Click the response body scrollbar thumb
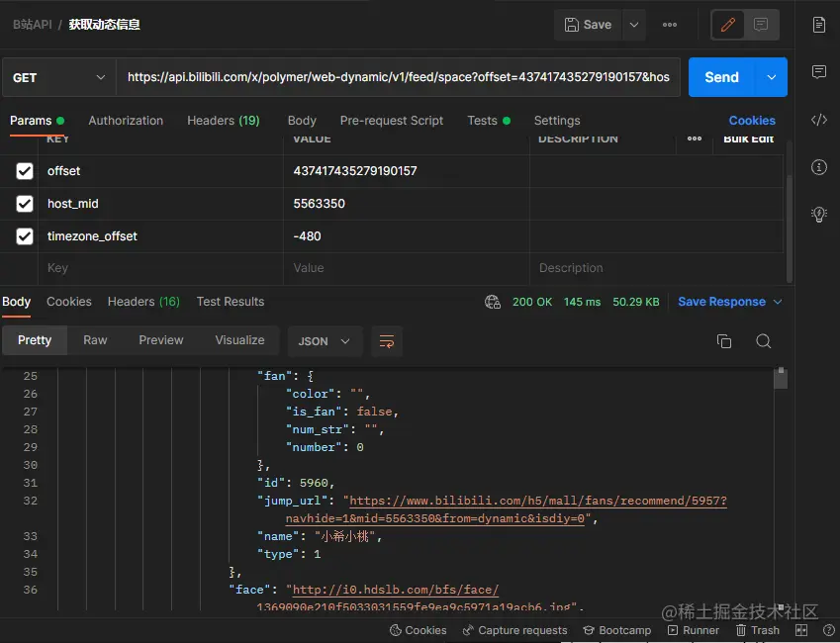 tap(781, 378)
